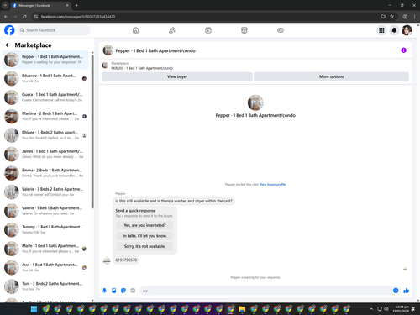This screenshot has height=315, width=420.
Task: Open Eduardo's 1 Bed 1 Bath conversation
Action: click(x=45, y=78)
